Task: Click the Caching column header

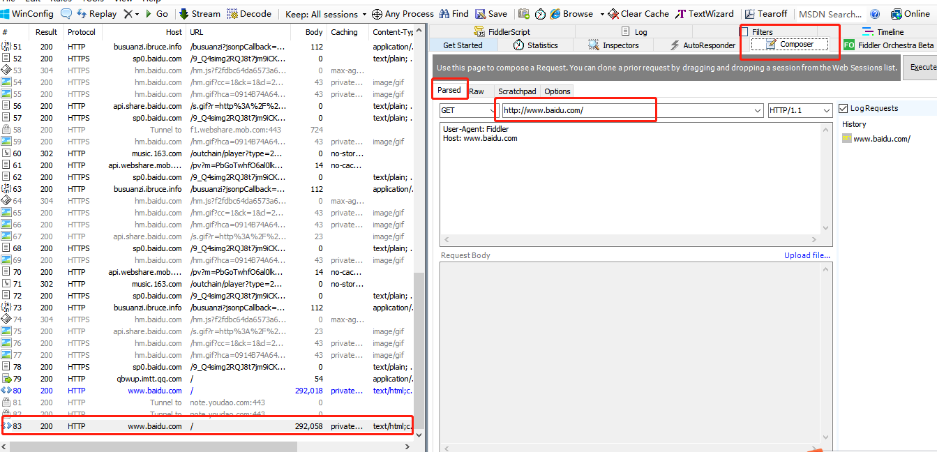Action: 347,32
